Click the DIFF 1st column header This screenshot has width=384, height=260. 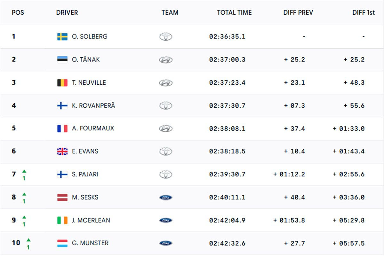coord(363,13)
